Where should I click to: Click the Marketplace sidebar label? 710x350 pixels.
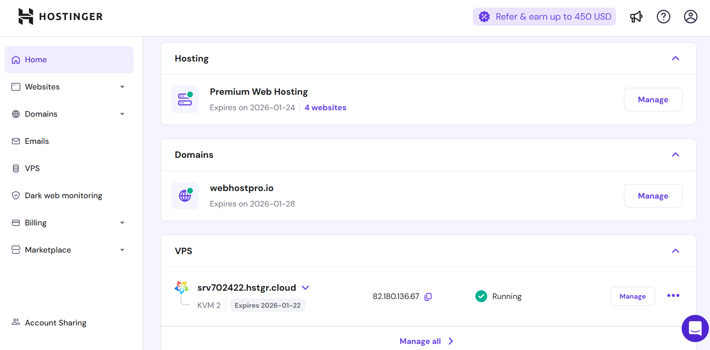(x=48, y=250)
